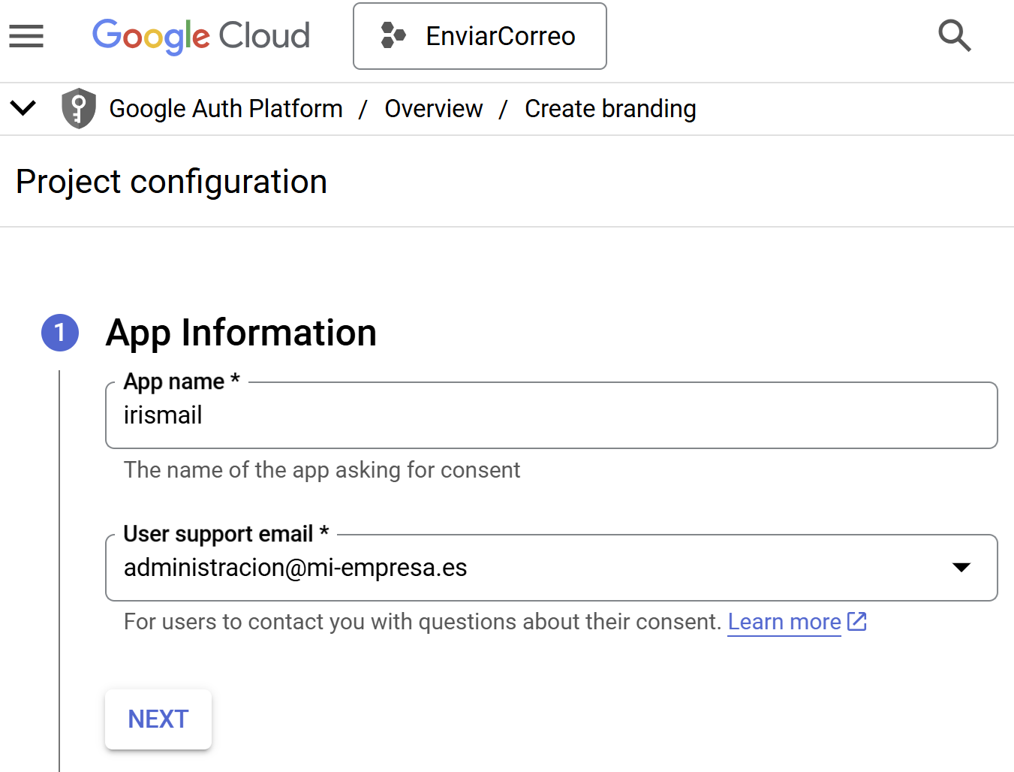The width and height of the screenshot is (1014, 772).
Task: Open search with the magnifying glass
Action: click(x=954, y=36)
